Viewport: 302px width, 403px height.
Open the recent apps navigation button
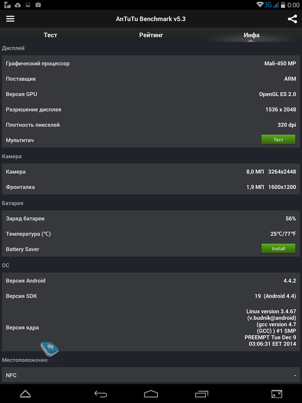201,394
